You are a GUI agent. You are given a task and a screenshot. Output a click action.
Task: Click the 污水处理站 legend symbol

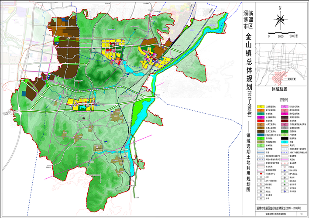285,170
